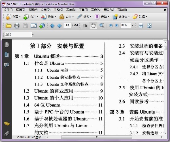Screen dimensions: 170x142
Task: Open the 查找 options dropdown arrow
Action: point(33,35)
